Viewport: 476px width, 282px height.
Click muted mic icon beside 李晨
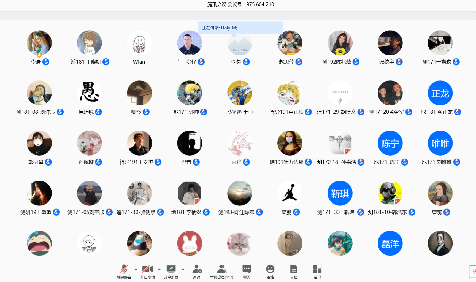pyautogui.click(x=46, y=62)
